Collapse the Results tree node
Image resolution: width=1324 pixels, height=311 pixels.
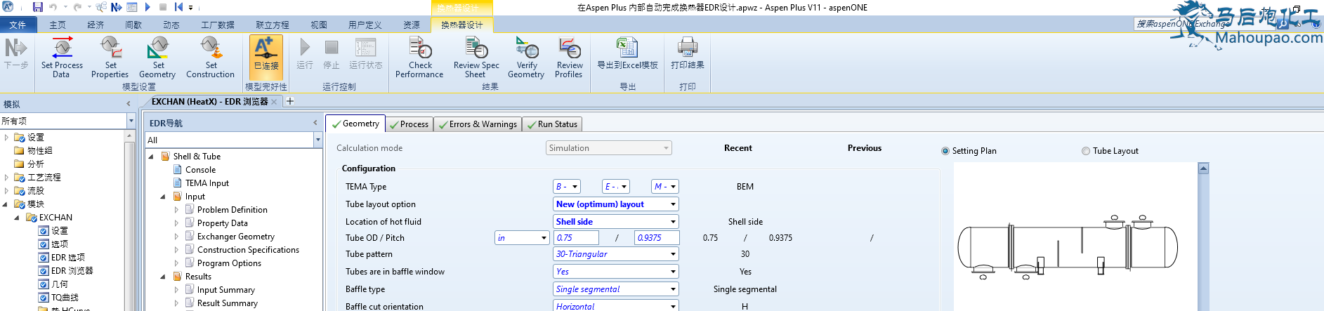click(163, 277)
